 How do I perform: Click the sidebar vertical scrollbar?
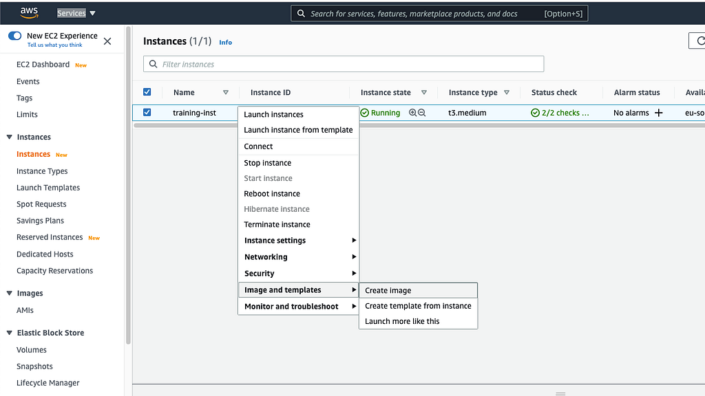pyautogui.click(x=128, y=186)
